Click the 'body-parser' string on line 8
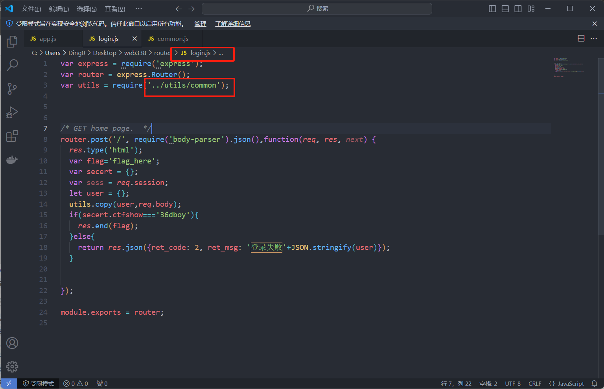Image resolution: width=604 pixels, height=389 pixels. [x=197, y=139]
